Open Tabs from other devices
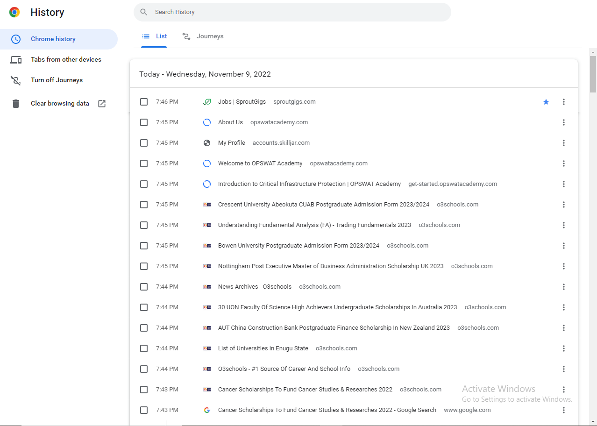Viewport: 597px width, 426px height. [59, 60]
